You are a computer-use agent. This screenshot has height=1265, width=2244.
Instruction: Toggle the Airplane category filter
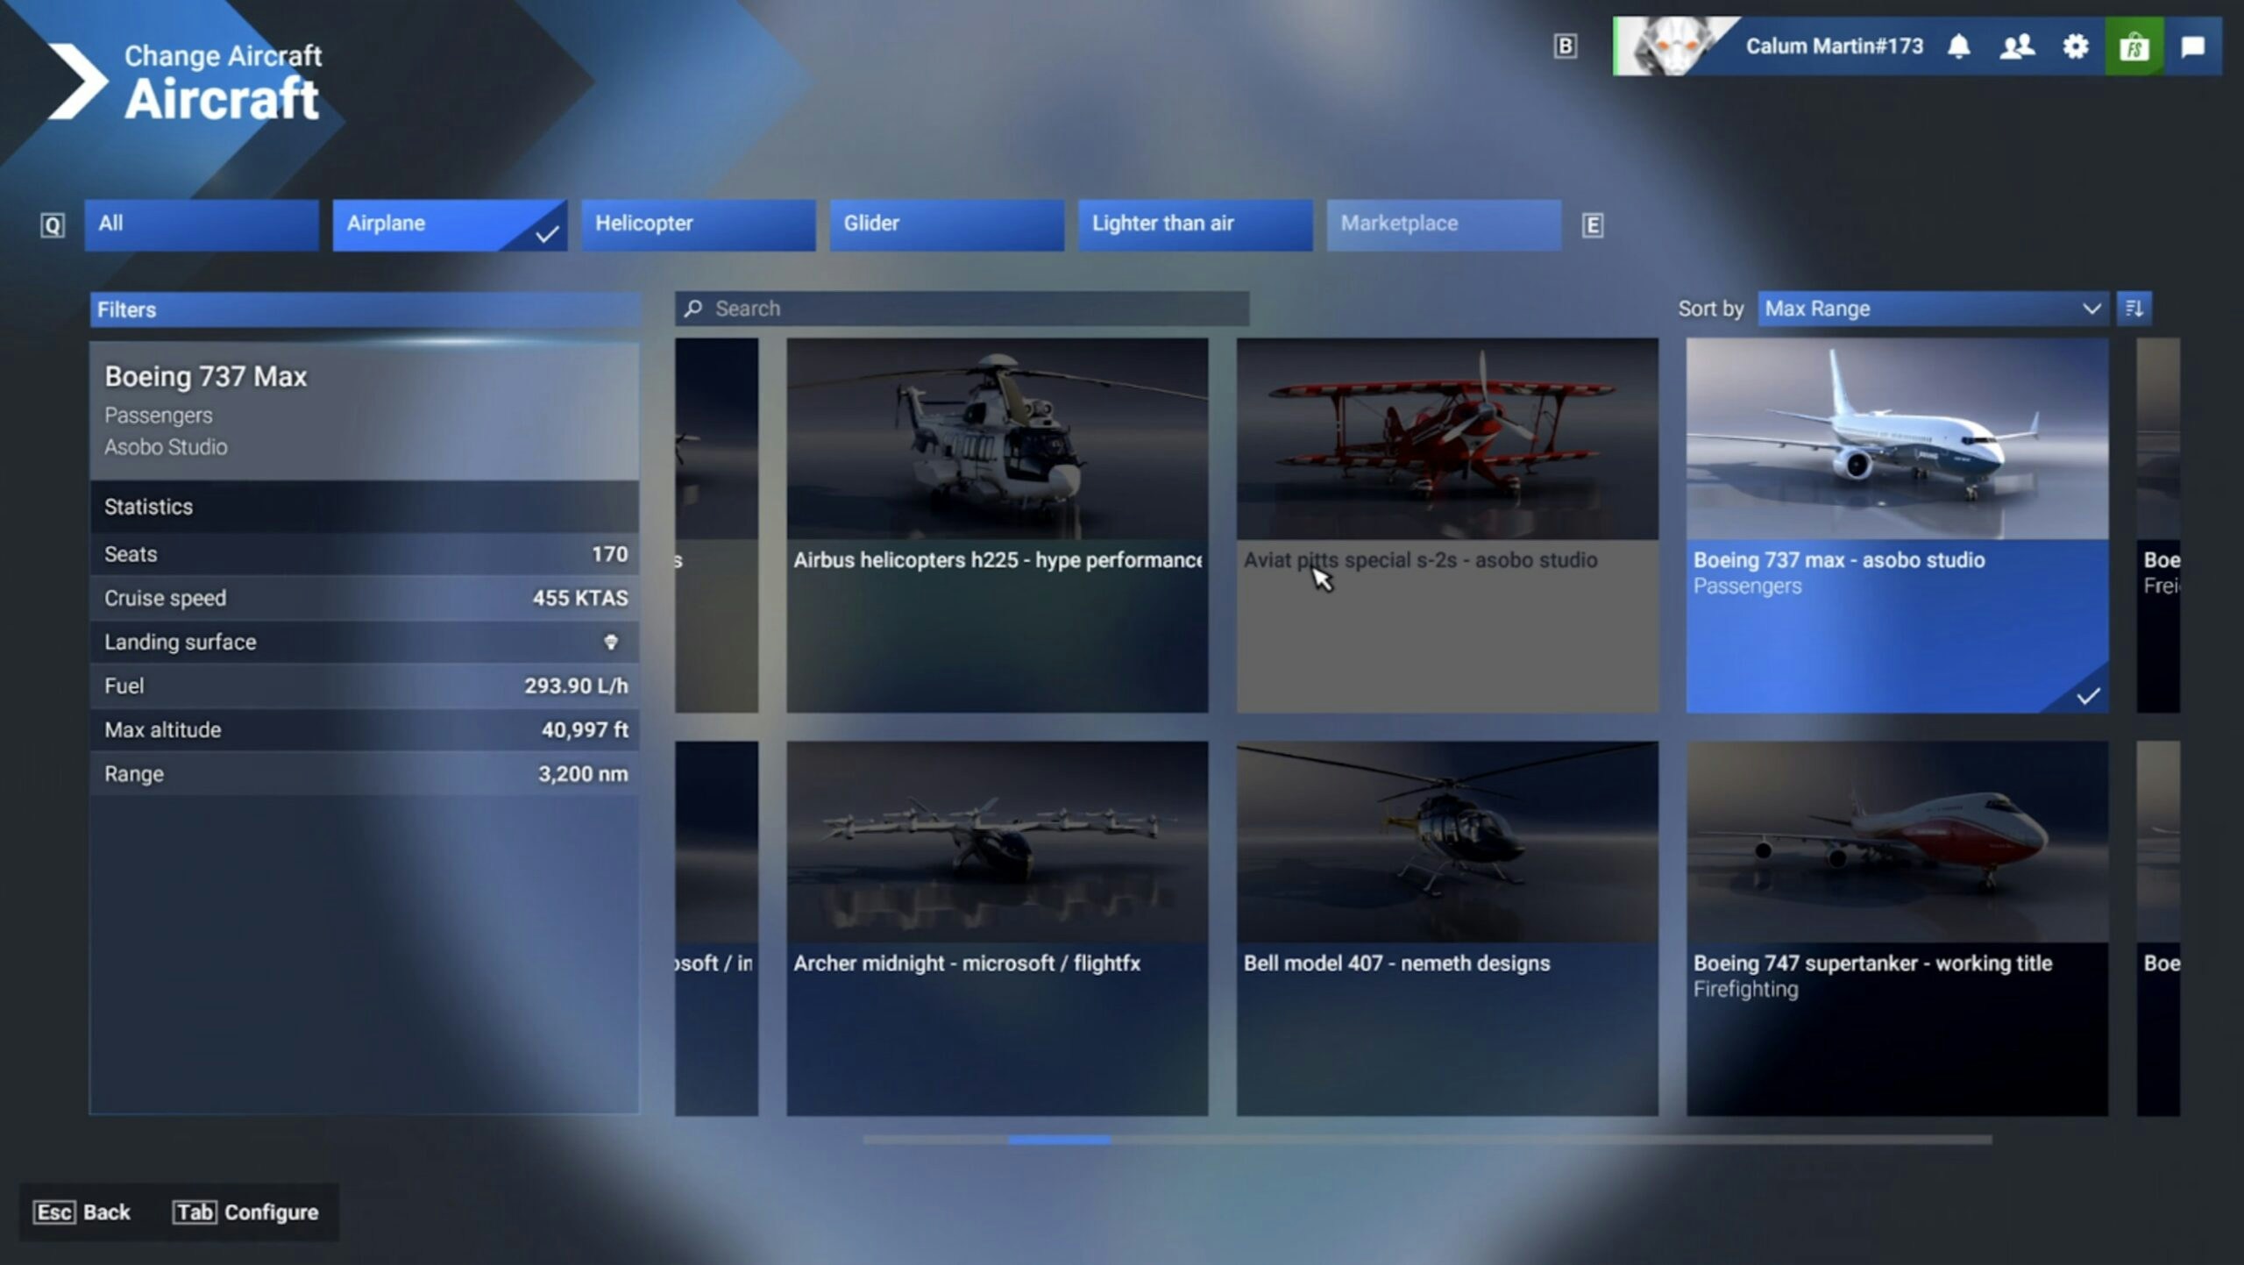coord(449,224)
